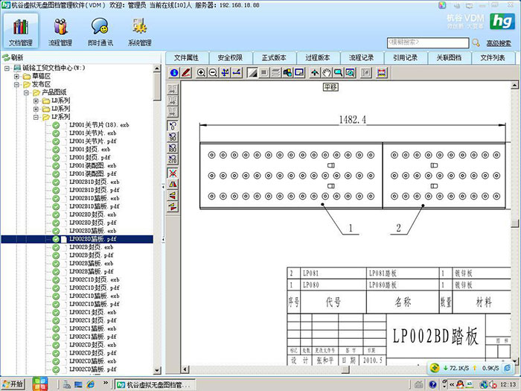521x391 pixels.
Task: Collapse the LP系列 folder
Action: (36, 117)
